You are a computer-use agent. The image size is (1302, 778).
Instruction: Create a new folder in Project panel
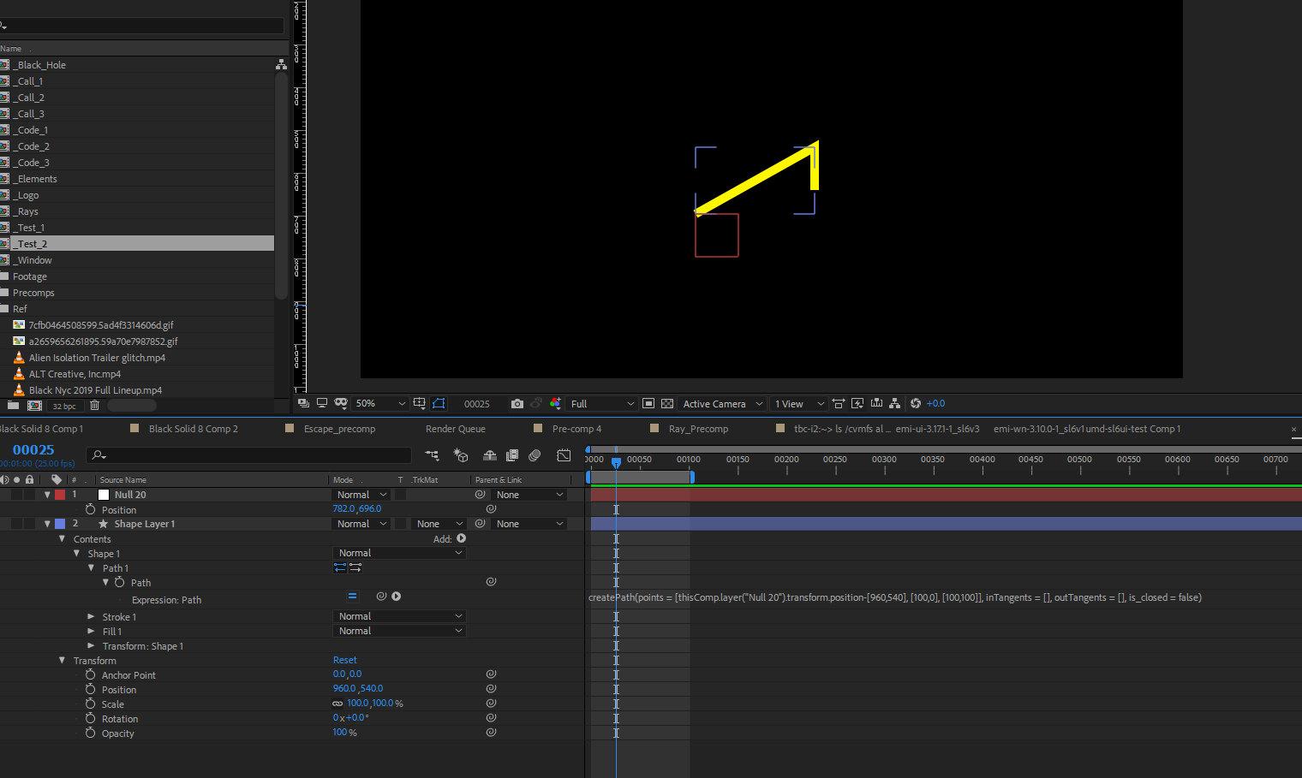point(13,406)
